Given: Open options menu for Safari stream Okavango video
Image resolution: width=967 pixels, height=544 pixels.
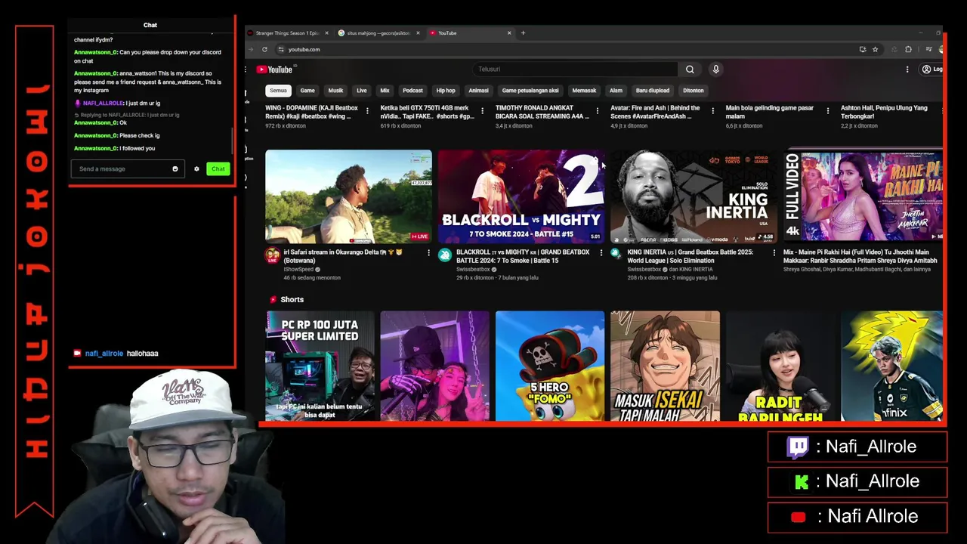Looking at the screenshot, I should click(428, 253).
